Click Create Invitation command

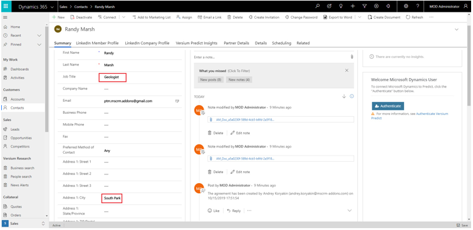click(264, 17)
